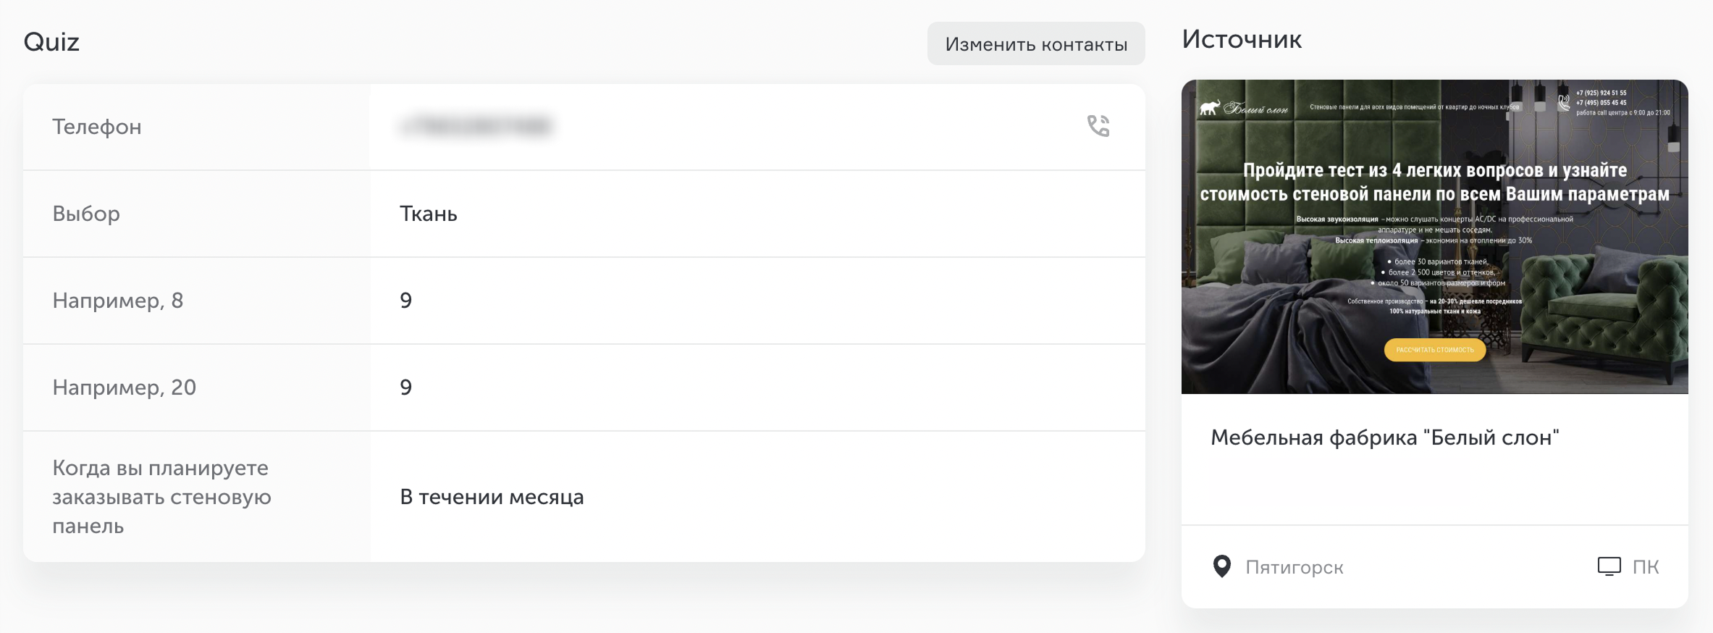Click the Телефон field label

[x=97, y=127]
